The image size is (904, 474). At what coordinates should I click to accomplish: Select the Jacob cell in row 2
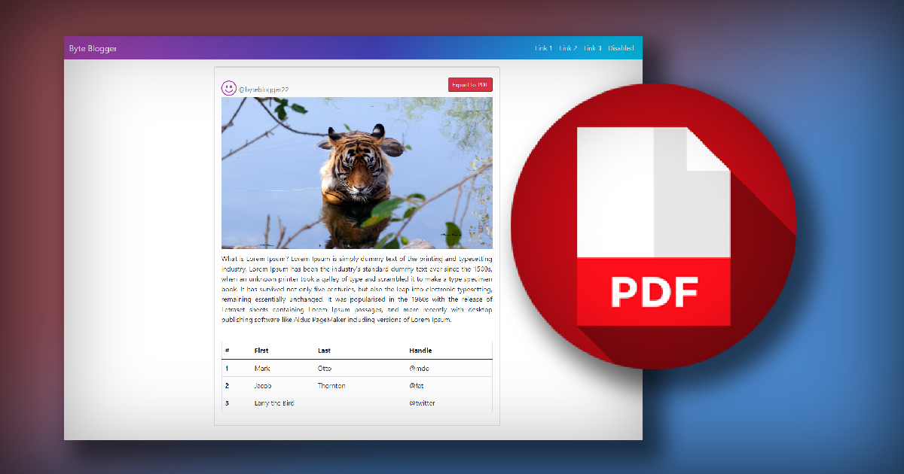point(263,386)
